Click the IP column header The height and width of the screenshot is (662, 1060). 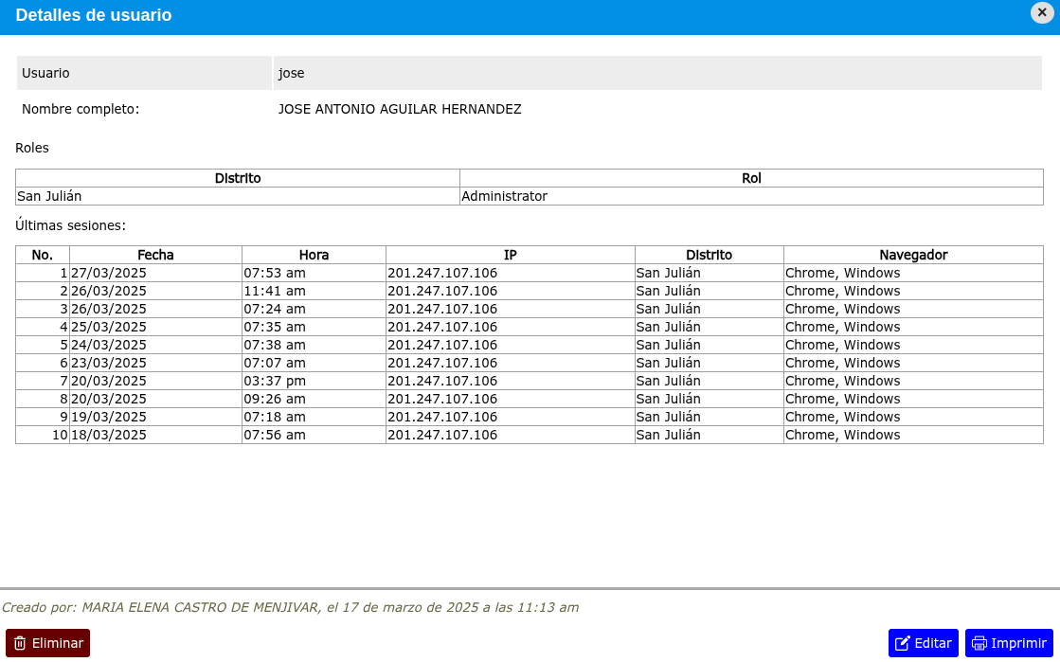pyautogui.click(x=510, y=255)
